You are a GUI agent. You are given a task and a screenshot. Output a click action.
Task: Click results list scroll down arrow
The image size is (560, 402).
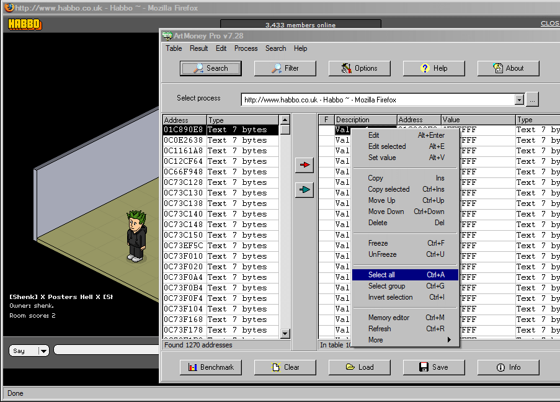(x=285, y=334)
